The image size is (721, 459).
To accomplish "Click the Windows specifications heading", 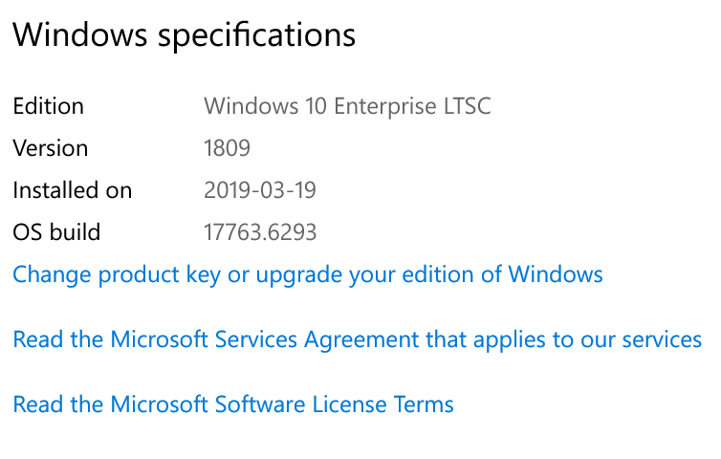I will coord(184,35).
